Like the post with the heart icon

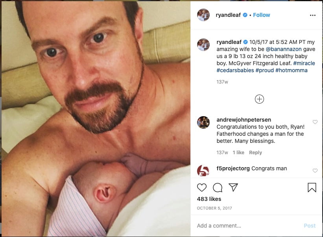202,188
